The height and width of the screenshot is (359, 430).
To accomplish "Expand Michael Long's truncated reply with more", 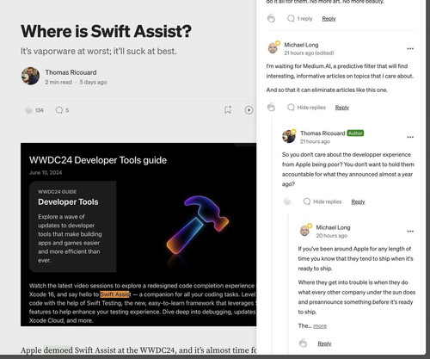I will pos(320,326).
